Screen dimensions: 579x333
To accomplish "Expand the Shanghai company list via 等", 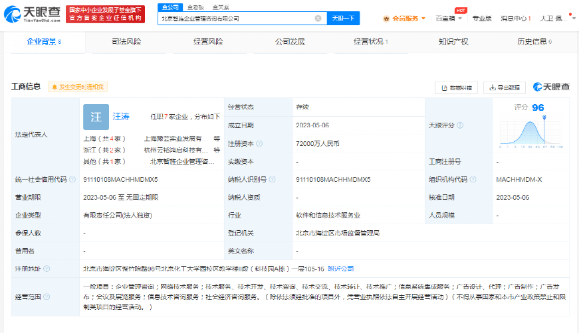I will click(x=217, y=139).
